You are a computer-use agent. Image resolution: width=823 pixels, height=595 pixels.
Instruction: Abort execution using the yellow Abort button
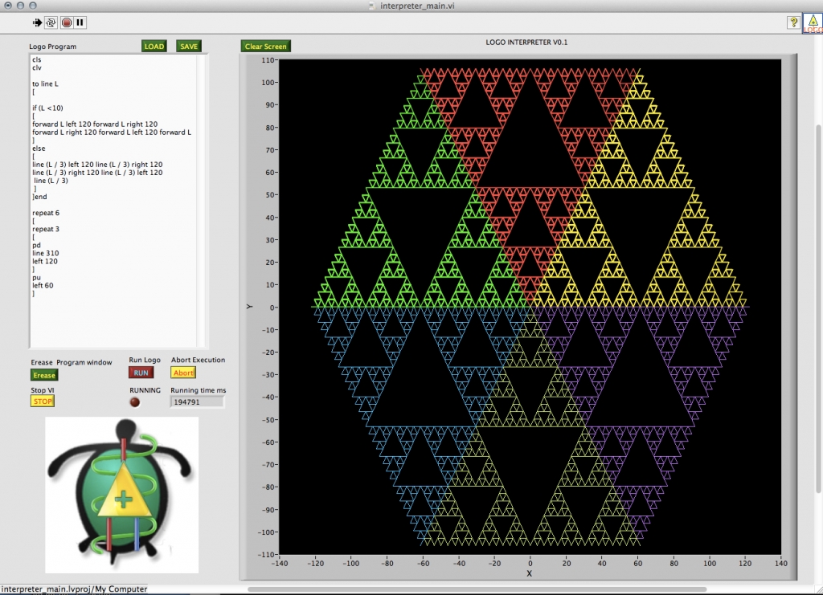[x=183, y=373]
